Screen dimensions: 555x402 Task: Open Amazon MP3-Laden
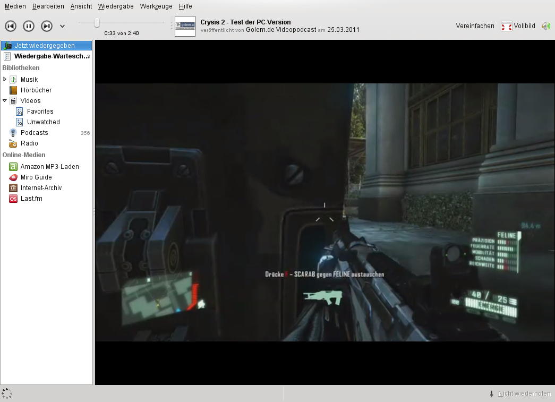click(x=49, y=166)
